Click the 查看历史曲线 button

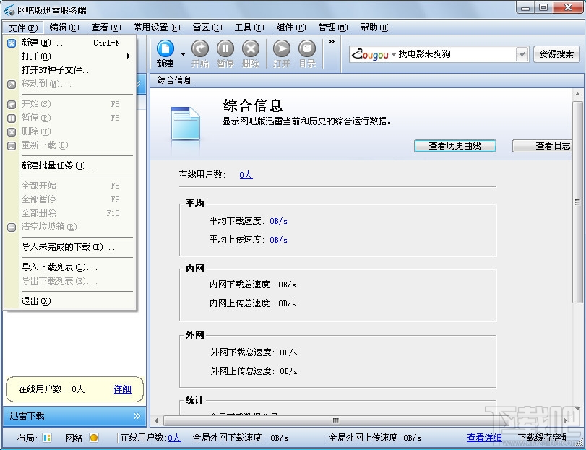pyautogui.click(x=454, y=146)
